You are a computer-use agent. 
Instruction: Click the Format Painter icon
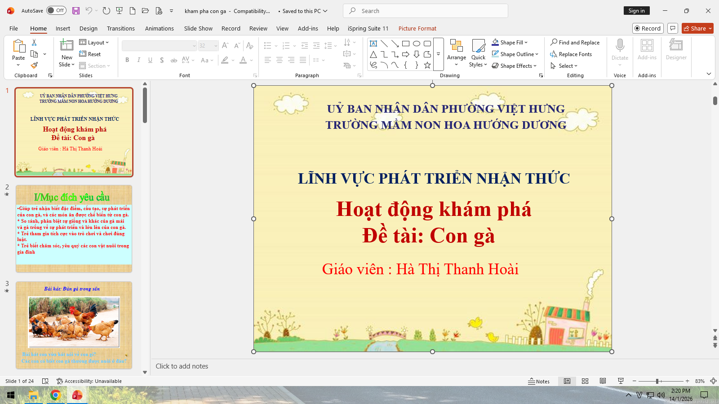34,66
